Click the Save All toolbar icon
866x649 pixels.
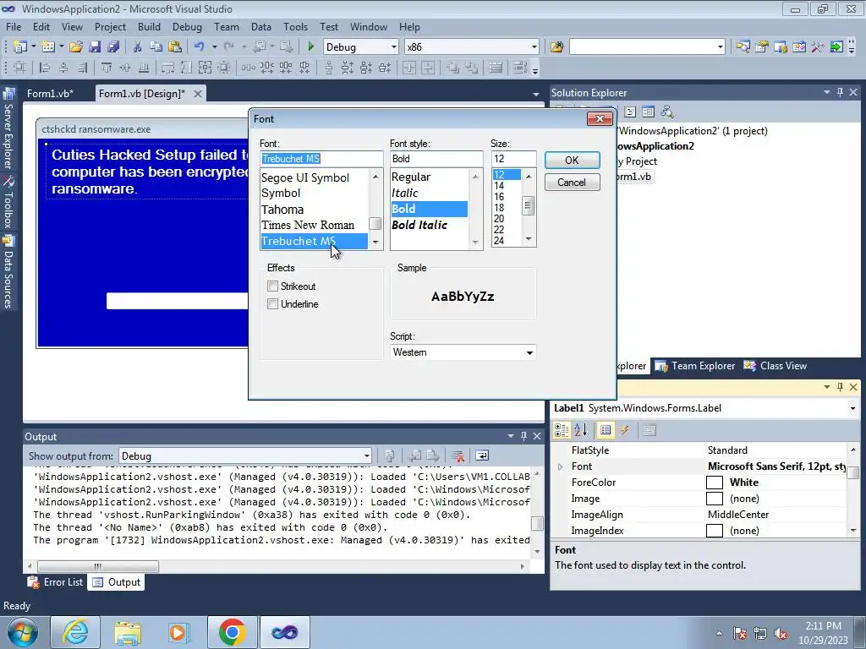[x=113, y=47]
